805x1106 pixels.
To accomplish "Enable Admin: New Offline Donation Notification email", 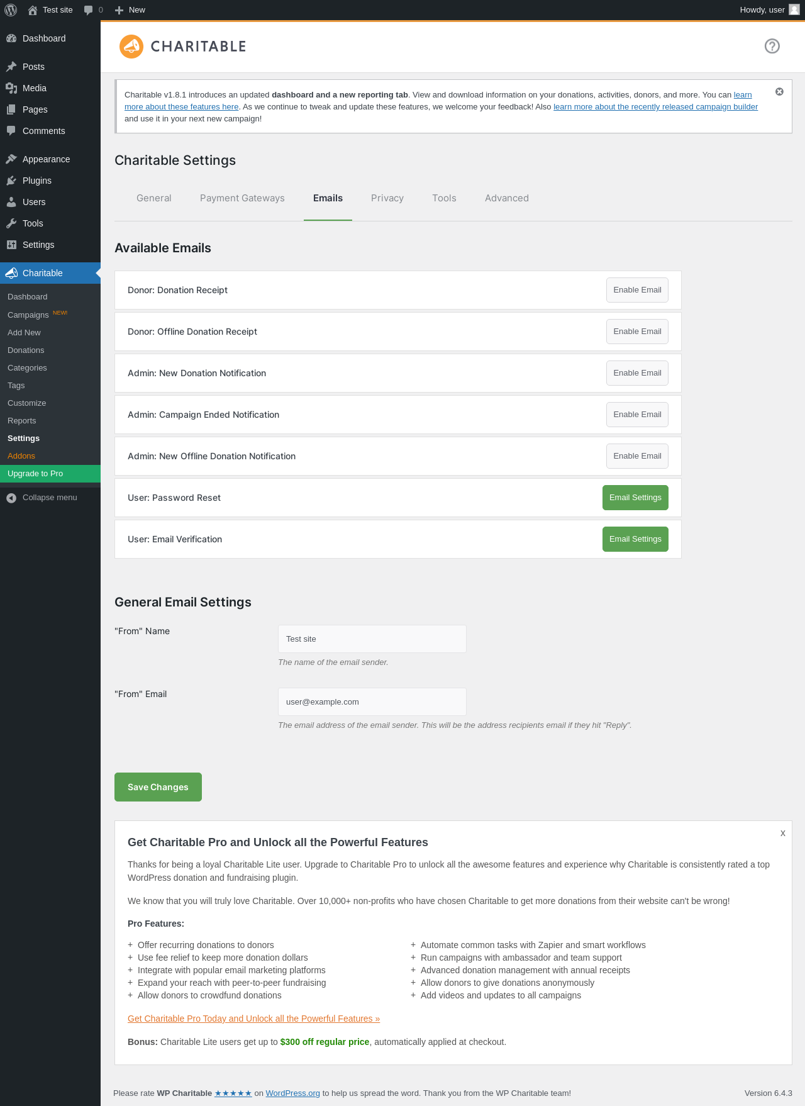I will click(x=637, y=456).
